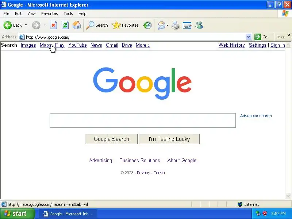The height and width of the screenshot is (219, 292).
Task: Click the Images link
Action: 28,45
